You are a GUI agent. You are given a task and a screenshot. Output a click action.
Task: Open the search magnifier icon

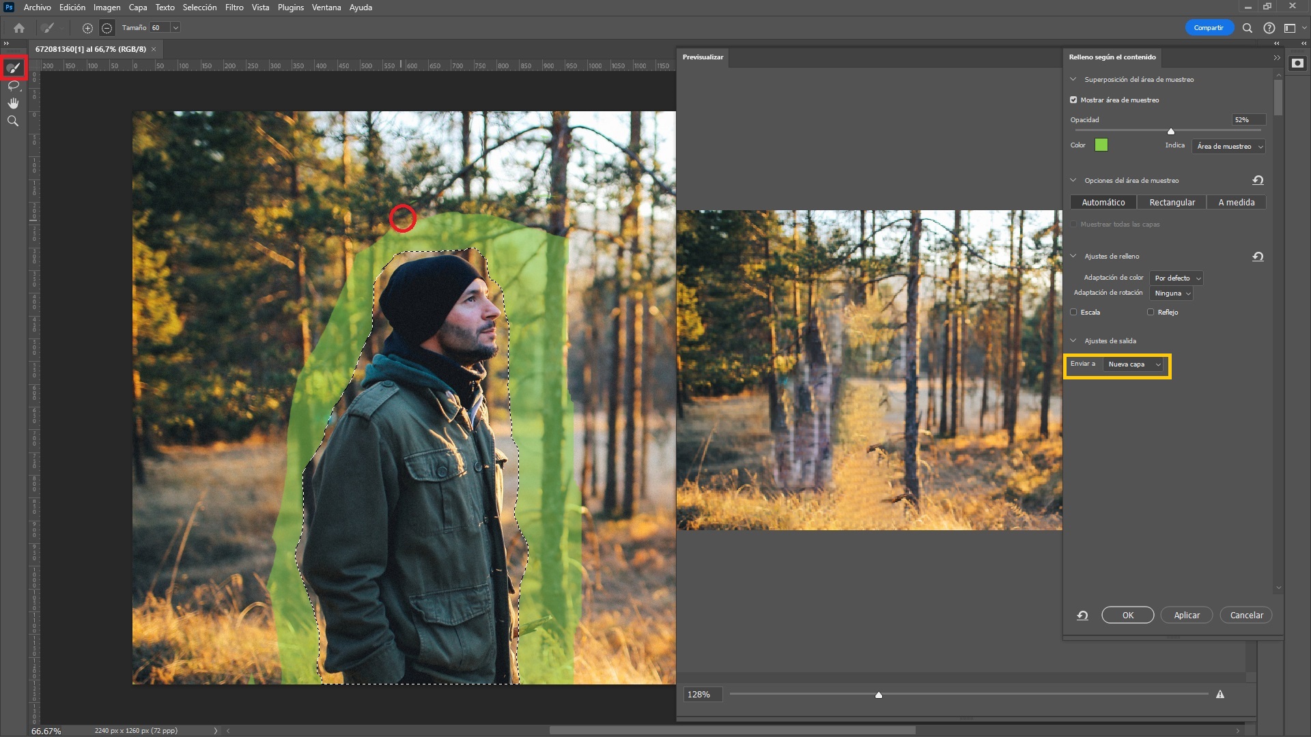point(1247,28)
